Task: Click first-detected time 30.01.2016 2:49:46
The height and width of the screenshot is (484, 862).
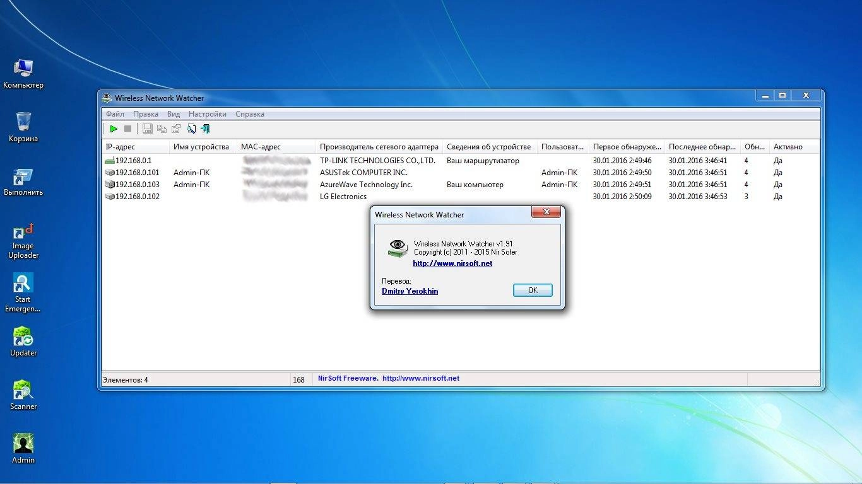Action: tap(622, 161)
